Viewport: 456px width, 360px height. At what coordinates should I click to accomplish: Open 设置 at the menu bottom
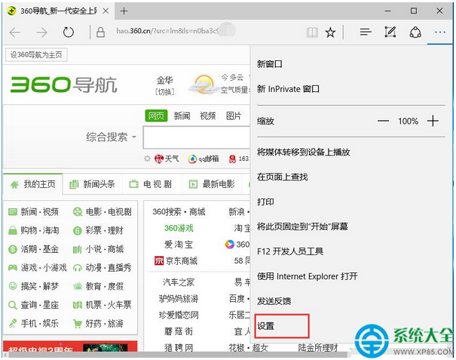[x=265, y=326]
